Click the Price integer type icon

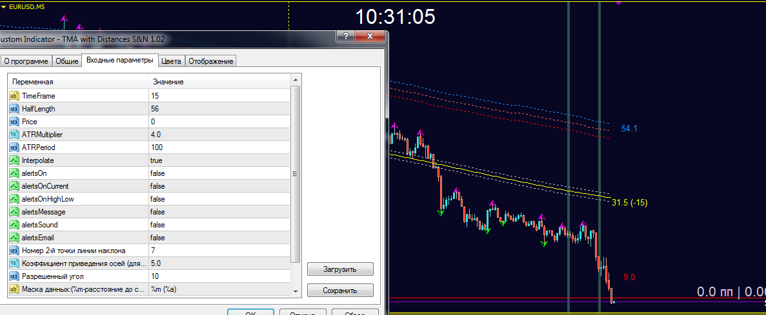[x=14, y=121]
